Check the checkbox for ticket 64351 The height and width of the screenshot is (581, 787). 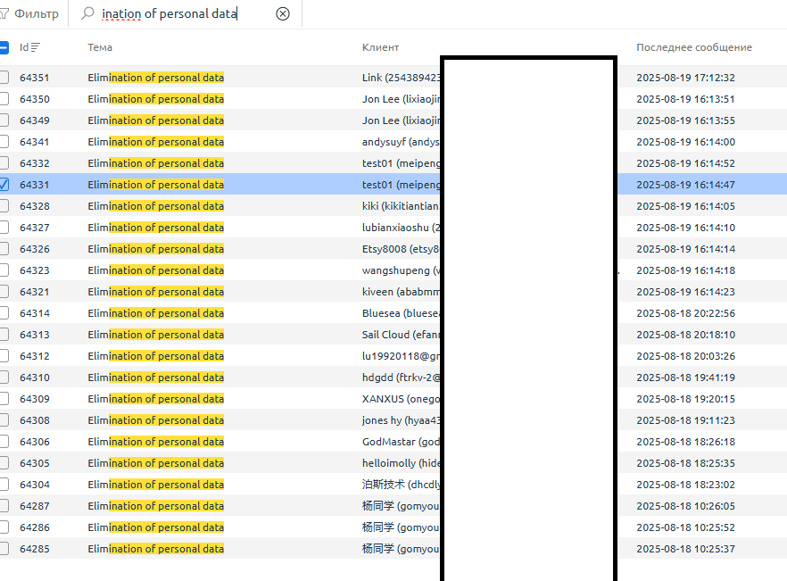click(4, 78)
